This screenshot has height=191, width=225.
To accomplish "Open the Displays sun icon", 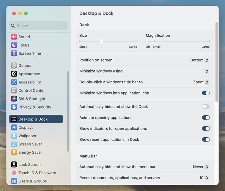I will point(14,128).
